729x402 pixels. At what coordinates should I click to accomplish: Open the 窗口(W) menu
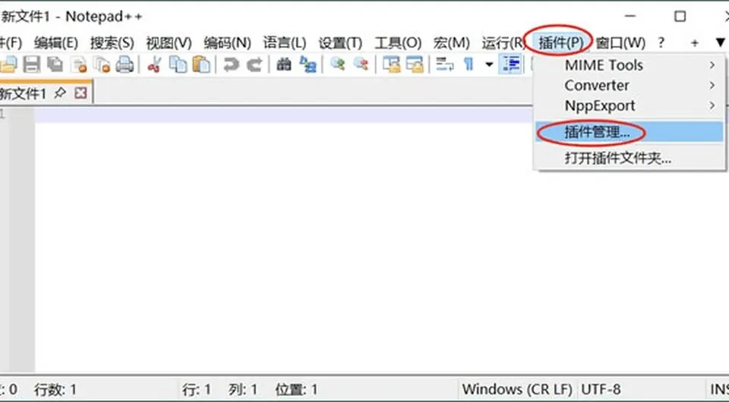620,43
